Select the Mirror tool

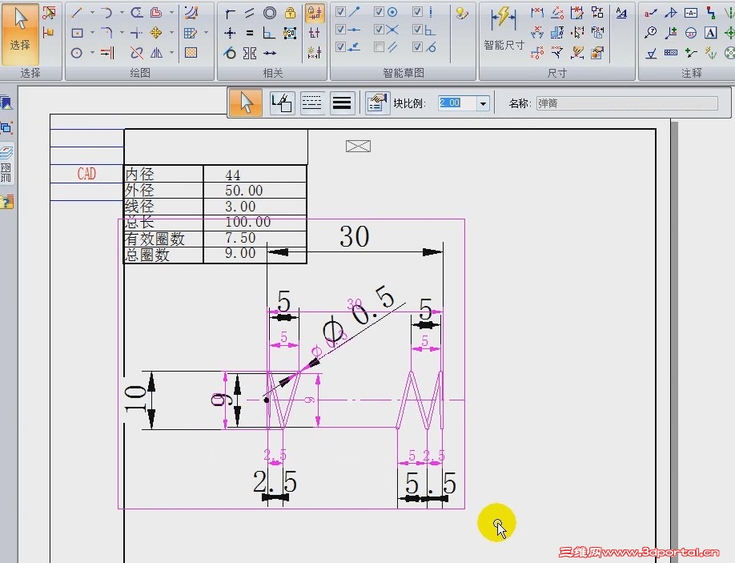(x=157, y=53)
